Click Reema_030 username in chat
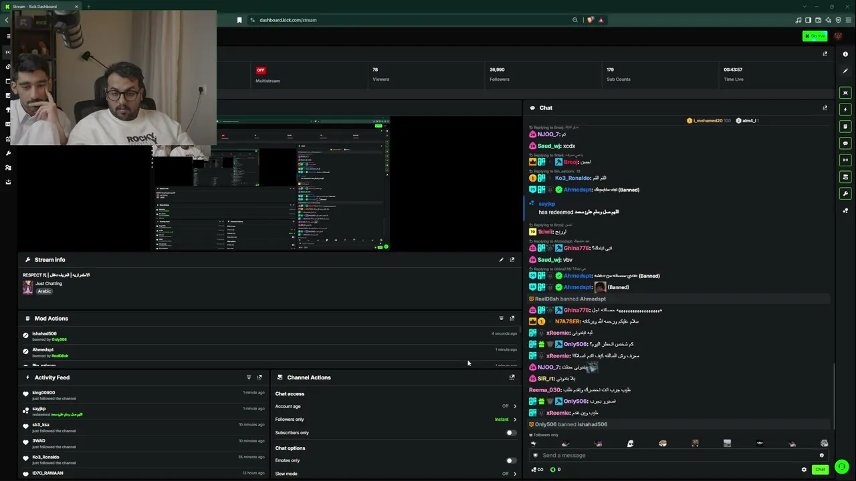Image resolution: width=856 pixels, height=481 pixels. (x=545, y=390)
